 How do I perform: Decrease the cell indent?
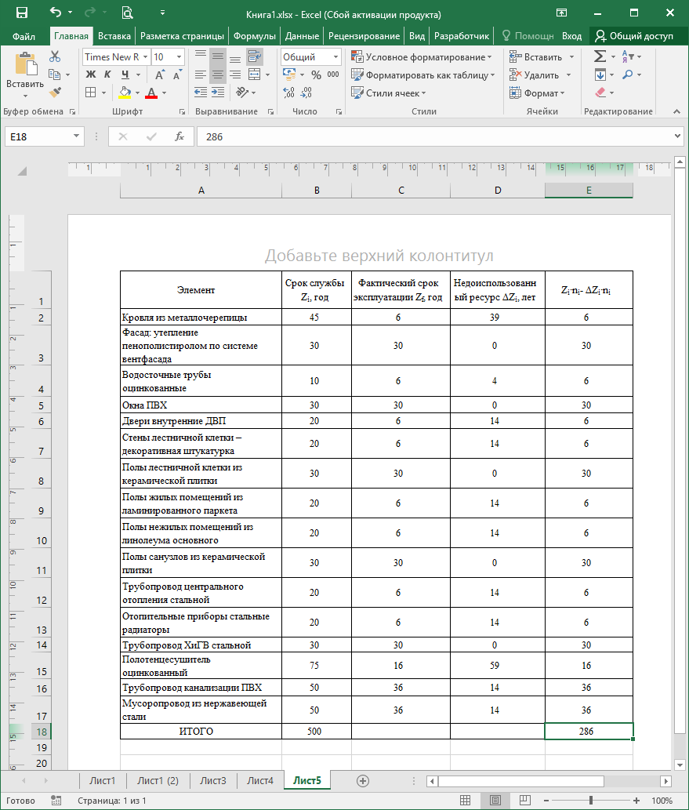[201, 93]
